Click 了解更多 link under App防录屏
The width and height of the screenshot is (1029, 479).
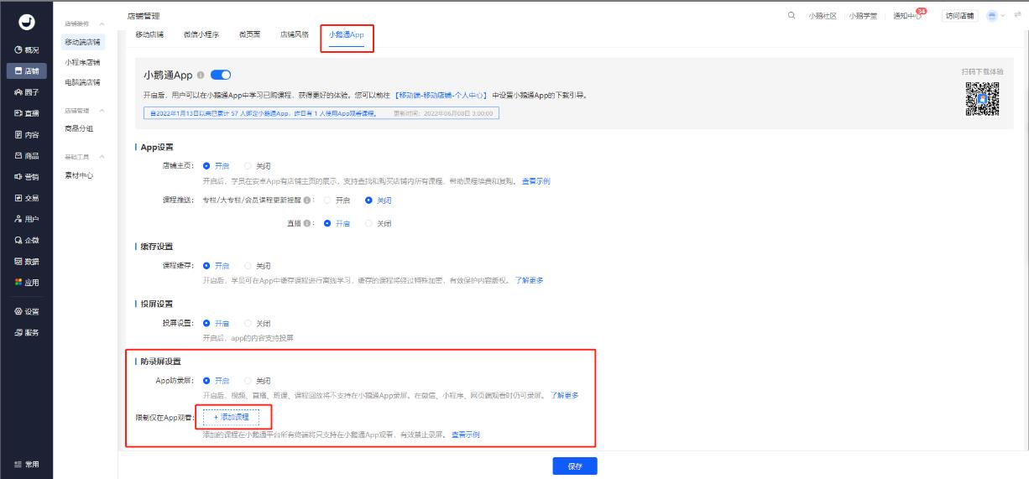click(x=565, y=395)
